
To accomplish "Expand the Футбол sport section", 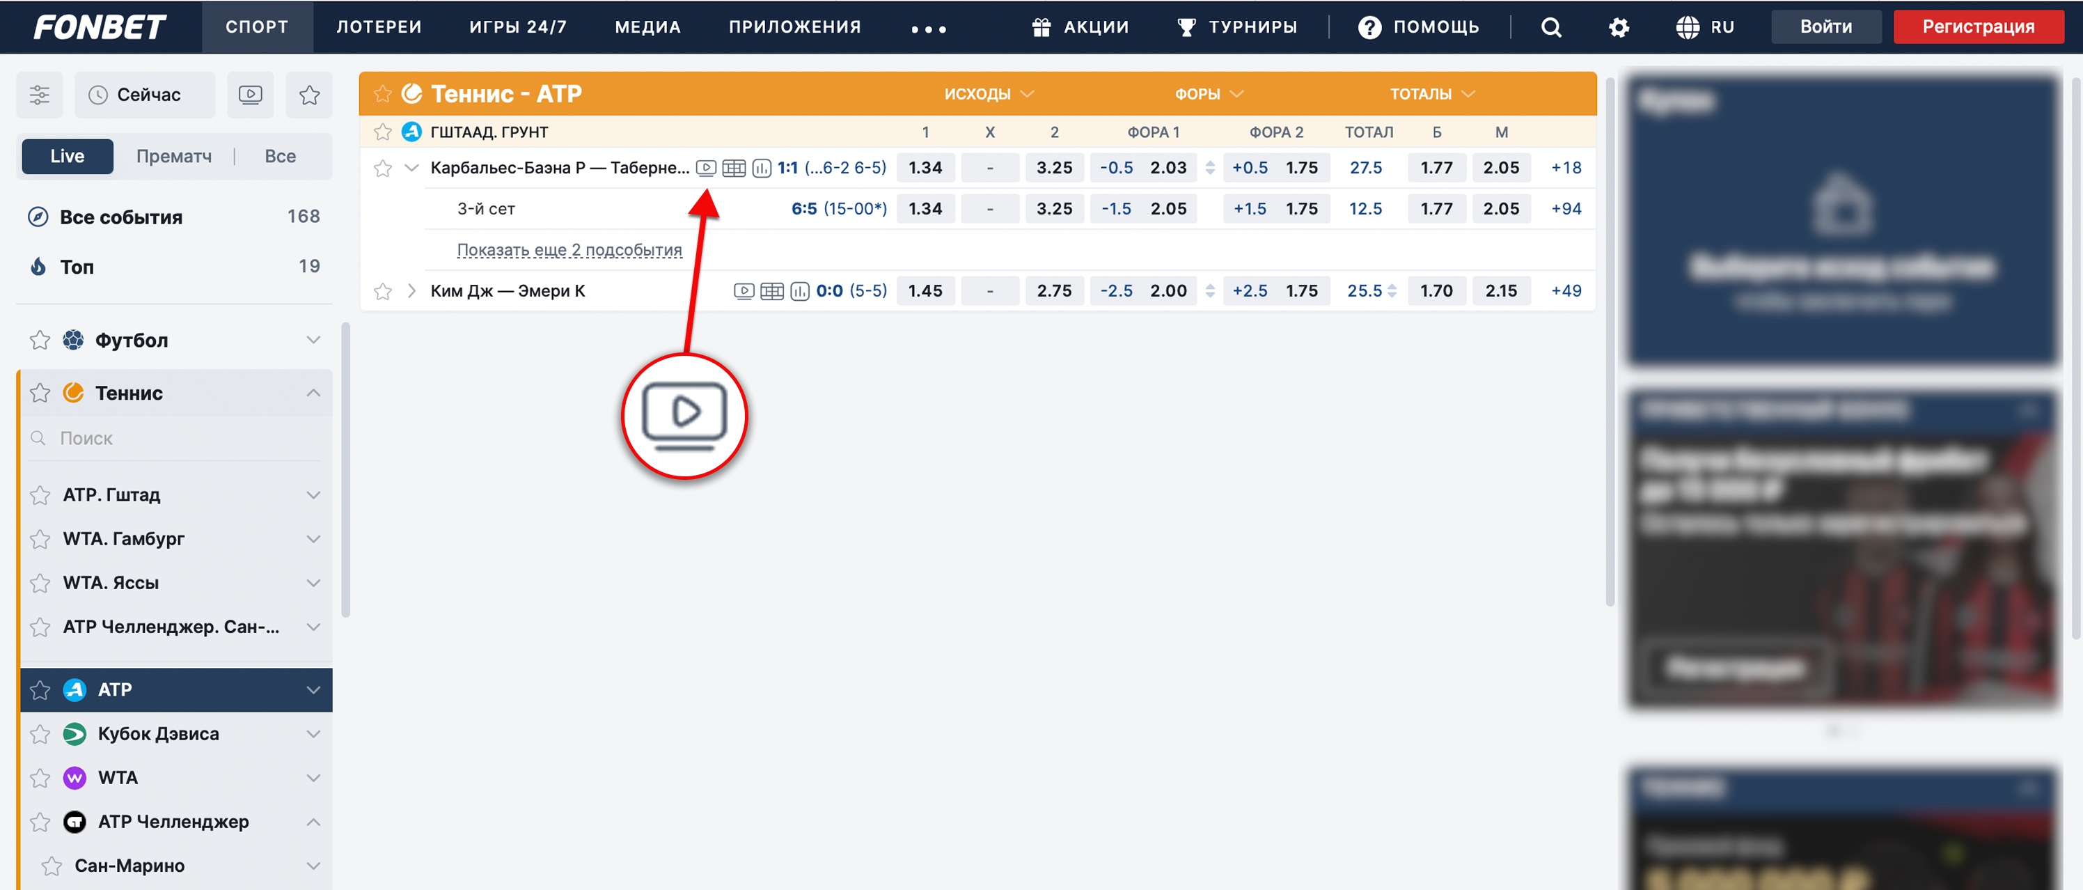I will tap(313, 341).
